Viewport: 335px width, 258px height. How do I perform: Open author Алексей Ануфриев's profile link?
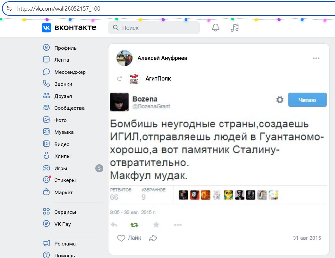pos(162,58)
